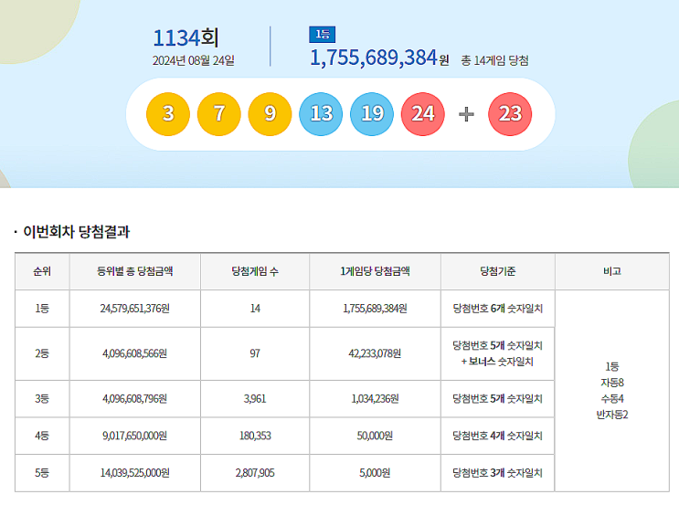
Task: Click the 3등 rank cell
Action: 42,398
